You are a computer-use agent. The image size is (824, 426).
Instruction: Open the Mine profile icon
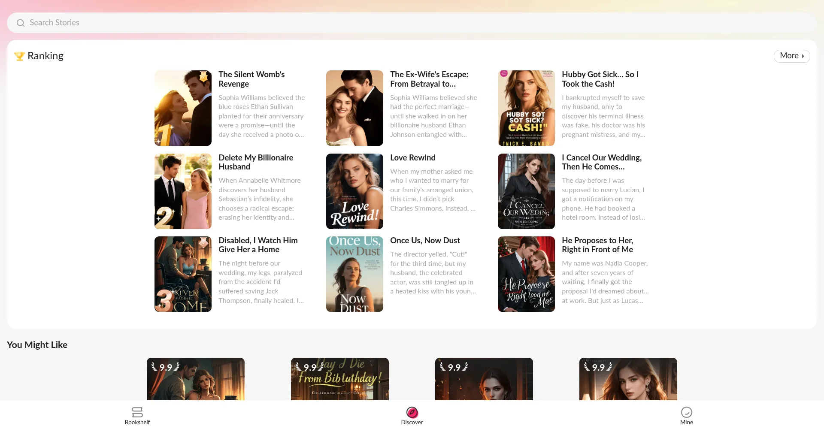tap(686, 412)
